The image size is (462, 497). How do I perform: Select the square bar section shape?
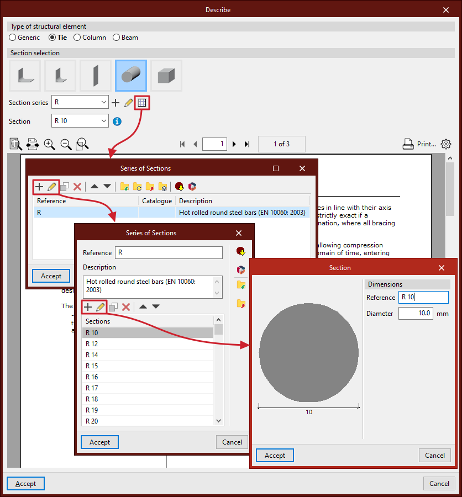[x=166, y=76]
